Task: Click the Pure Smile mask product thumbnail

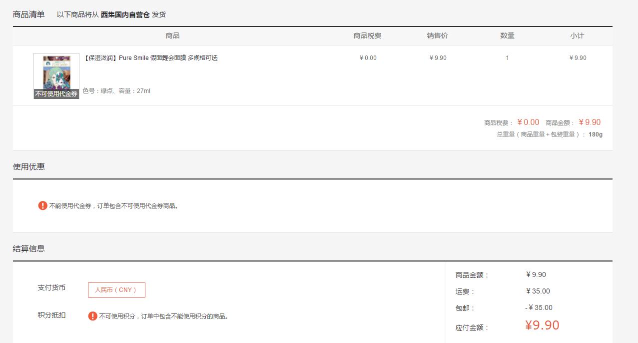Action: pyautogui.click(x=56, y=75)
